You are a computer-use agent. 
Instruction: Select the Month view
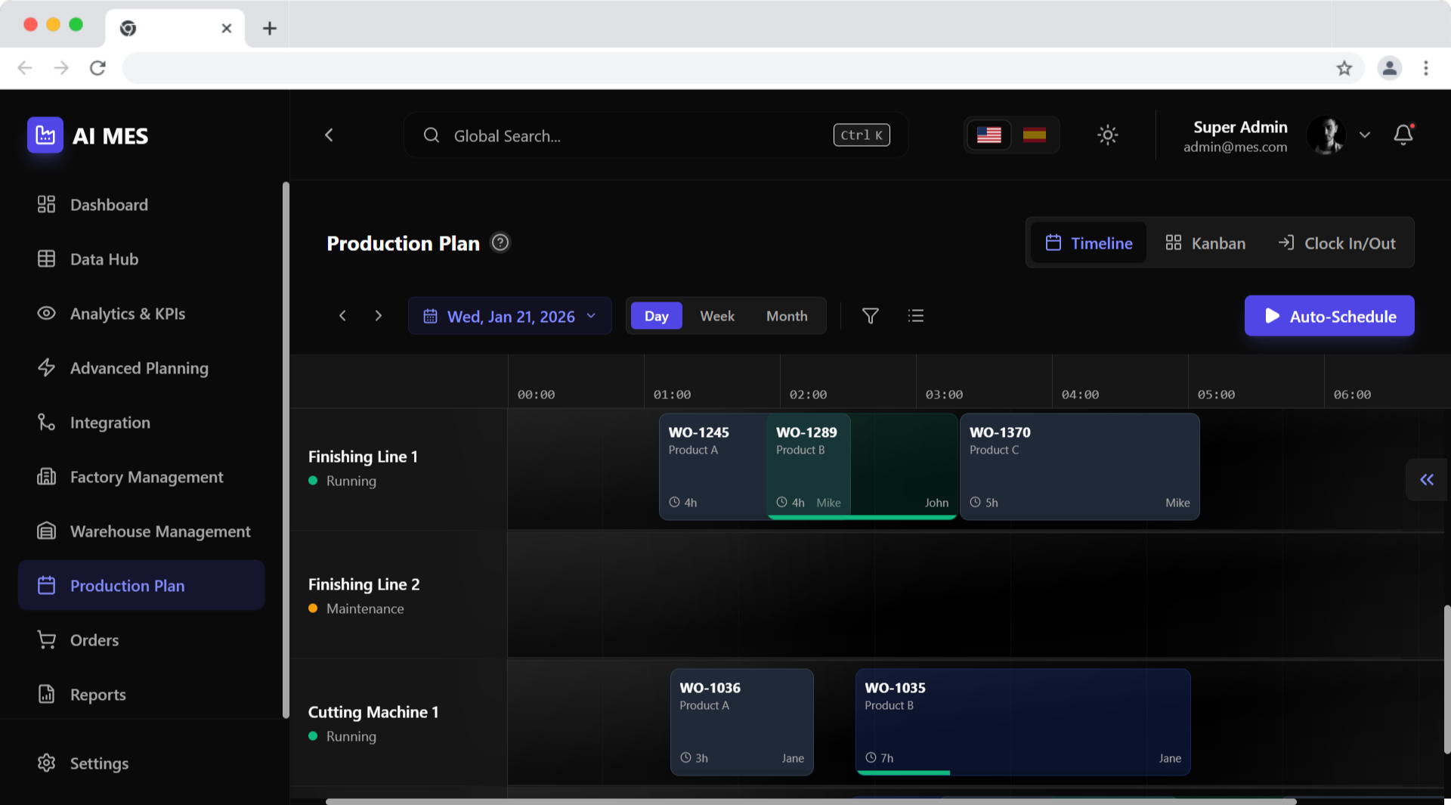(x=787, y=316)
